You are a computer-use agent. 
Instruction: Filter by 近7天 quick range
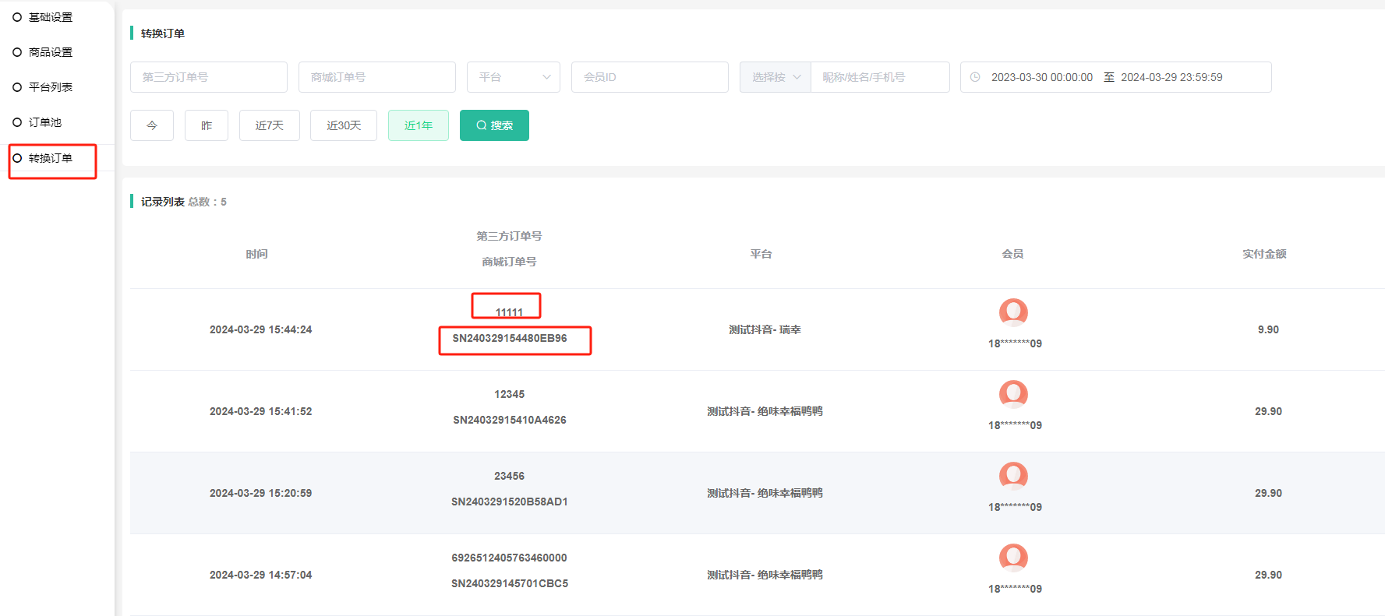(x=269, y=125)
